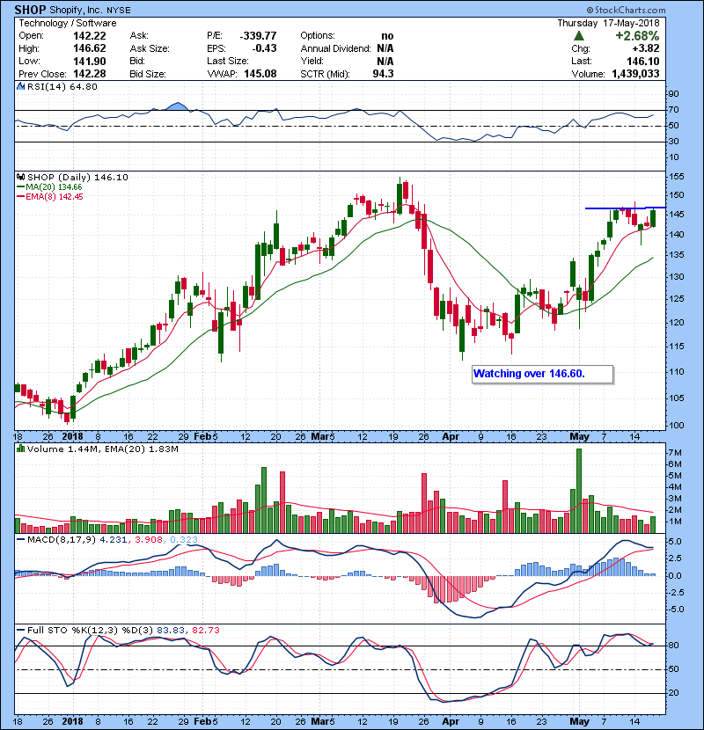Click the blue resistance line near 146.60
704x730 pixels.
click(x=625, y=208)
